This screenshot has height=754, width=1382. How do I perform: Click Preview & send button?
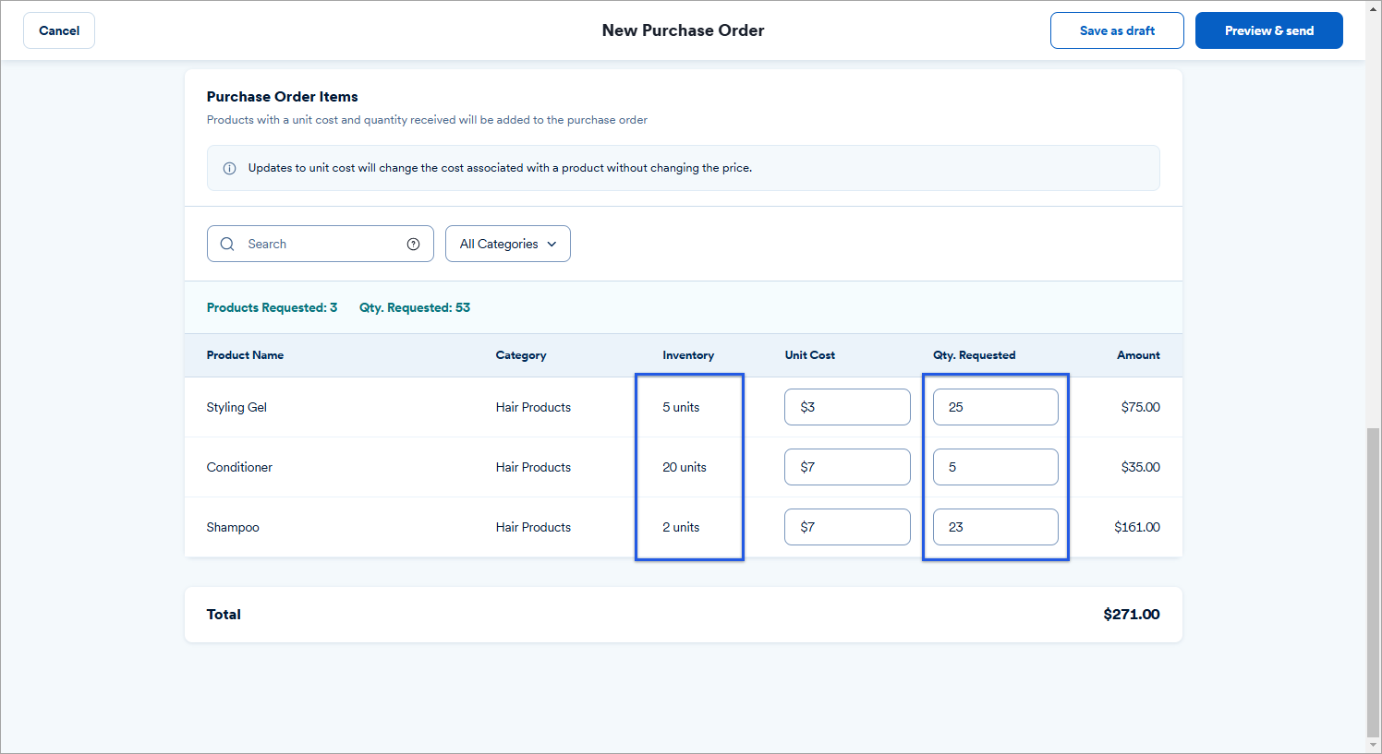click(1269, 30)
